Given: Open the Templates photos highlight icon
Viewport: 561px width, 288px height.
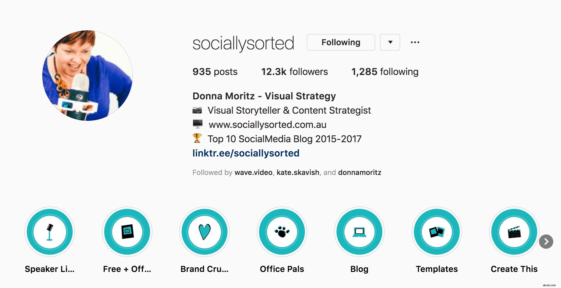Looking at the screenshot, I should pos(437,232).
